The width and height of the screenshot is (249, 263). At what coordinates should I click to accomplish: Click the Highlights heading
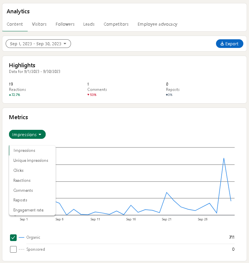[x=22, y=65]
